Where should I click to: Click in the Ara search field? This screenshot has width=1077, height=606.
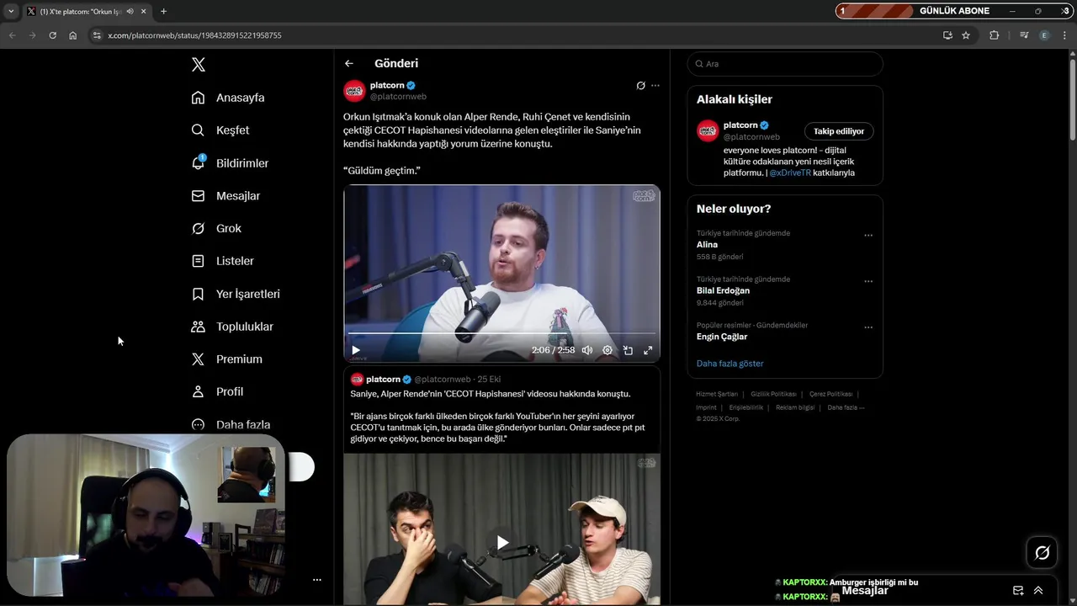tap(785, 64)
